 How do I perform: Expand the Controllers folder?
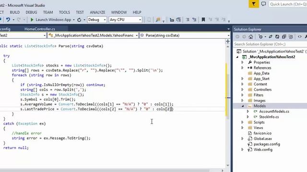point(242,90)
